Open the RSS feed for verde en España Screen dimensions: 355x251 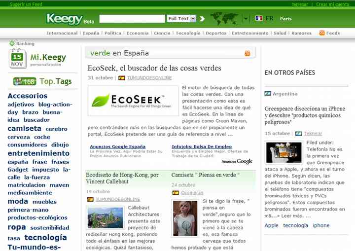pyautogui.click(x=248, y=53)
